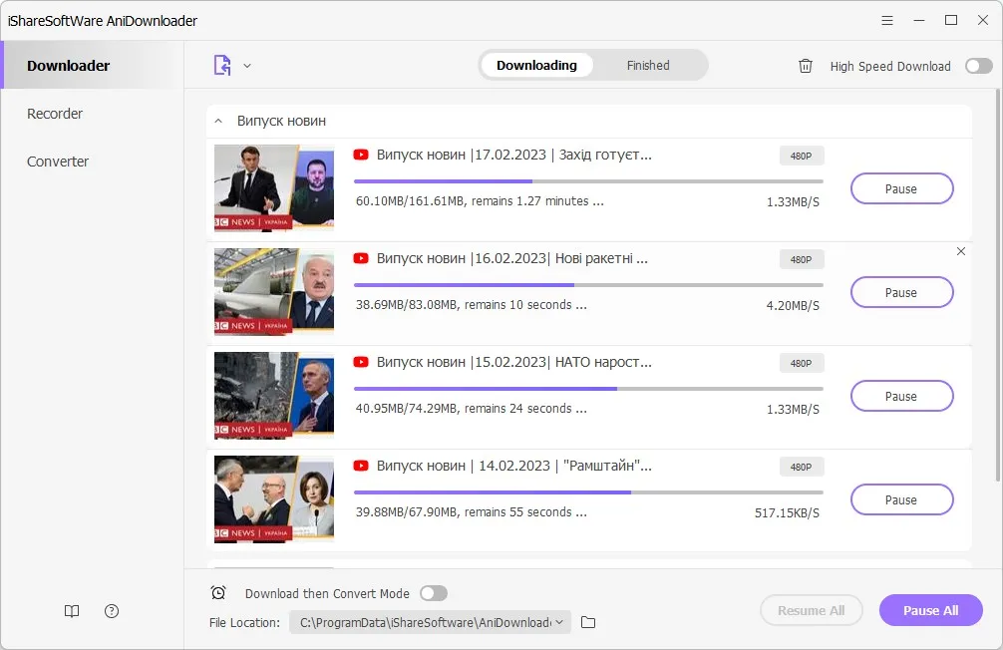The image size is (1003, 650).
Task: Click speed value 4.20MB/S
Action: point(793,306)
